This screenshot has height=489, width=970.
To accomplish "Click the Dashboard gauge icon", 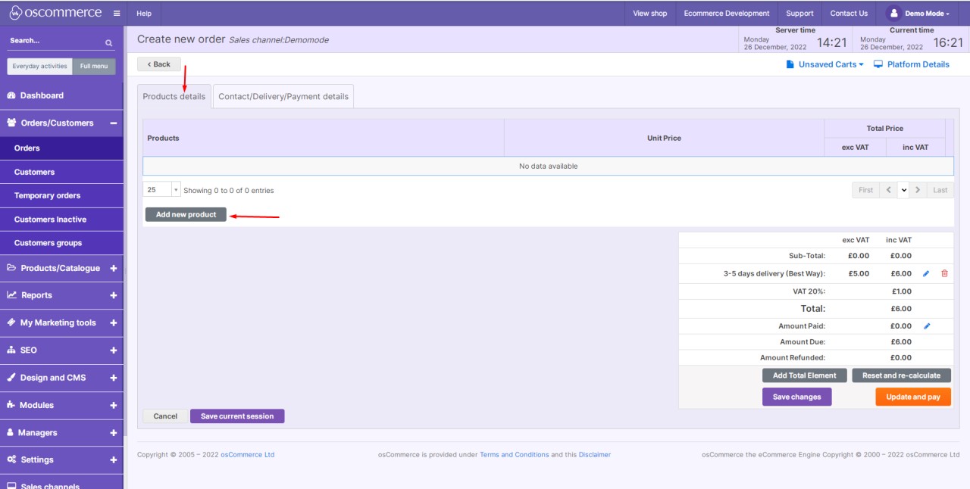I will point(11,95).
